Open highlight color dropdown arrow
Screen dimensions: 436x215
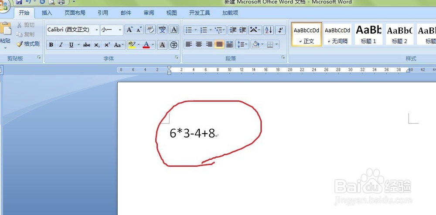tap(139, 45)
